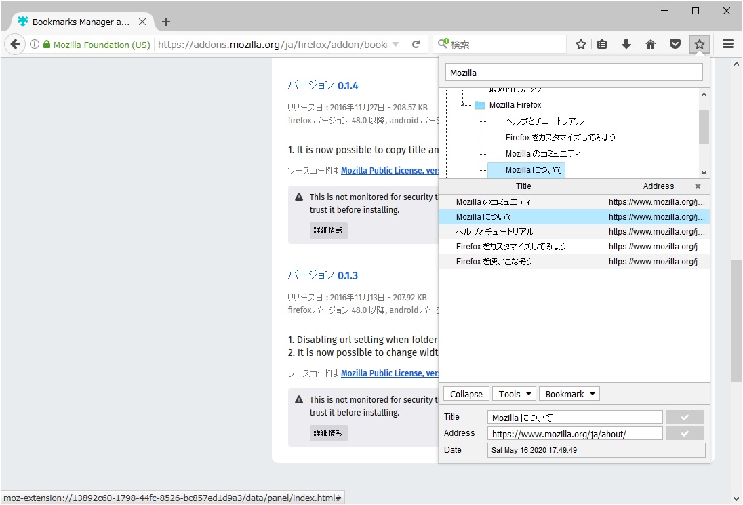Reload the current page

click(416, 45)
